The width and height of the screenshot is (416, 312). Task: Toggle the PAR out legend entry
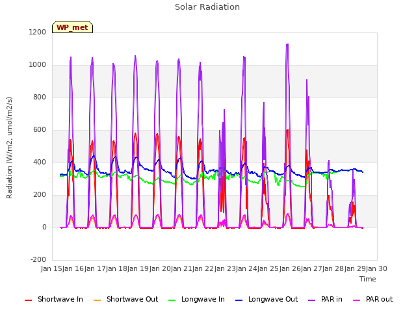(x=372, y=299)
